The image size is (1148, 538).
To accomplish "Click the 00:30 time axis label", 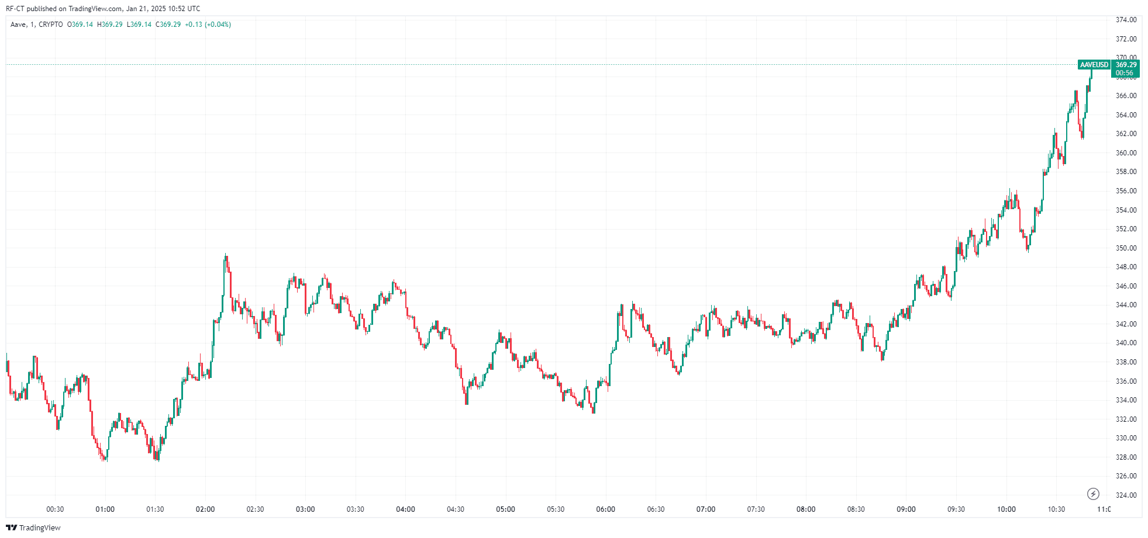I will point(55,509).
